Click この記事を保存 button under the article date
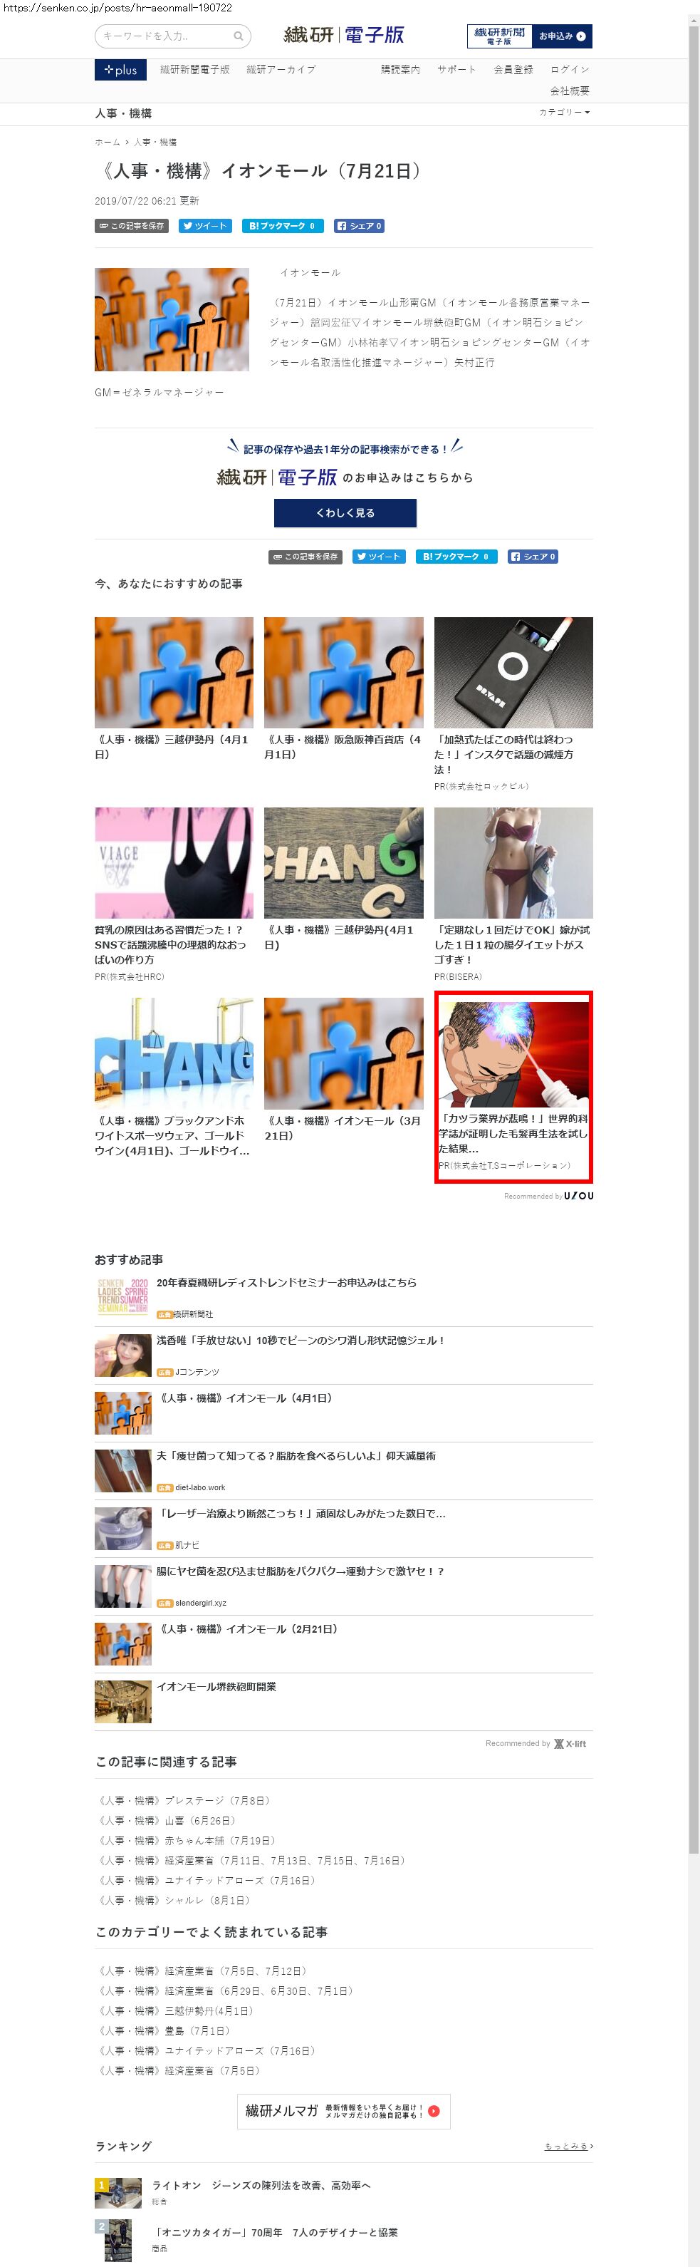This screenshot has height=2267, width=700. (x=132, y=226)
